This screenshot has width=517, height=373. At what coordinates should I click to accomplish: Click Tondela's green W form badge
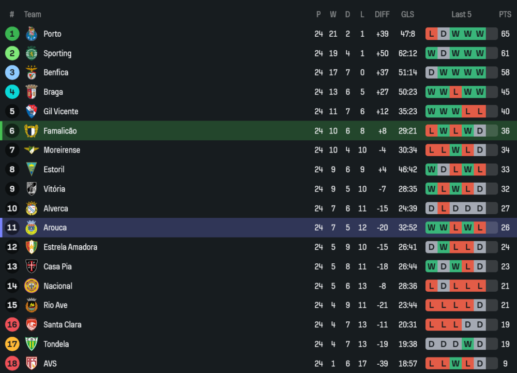point(468,344)
